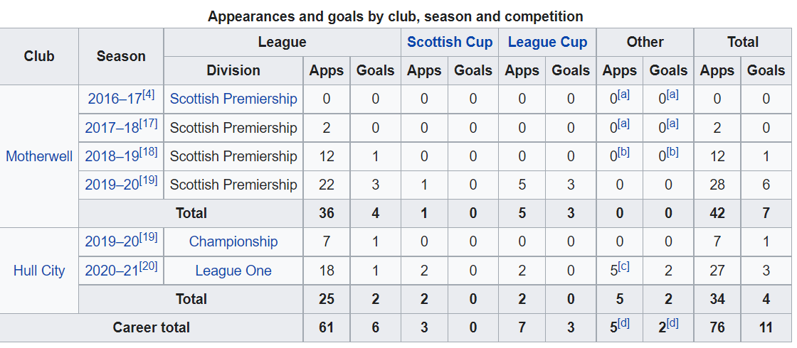Click footnote [c] in Hull City Other apps

[x=623, y=266]
